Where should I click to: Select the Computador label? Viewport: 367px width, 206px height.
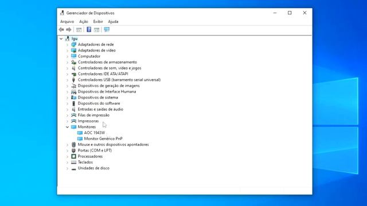coord(89,56)
